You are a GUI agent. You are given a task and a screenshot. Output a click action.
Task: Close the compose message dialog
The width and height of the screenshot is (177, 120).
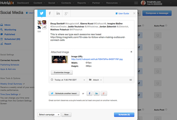[x=134, y=13]
